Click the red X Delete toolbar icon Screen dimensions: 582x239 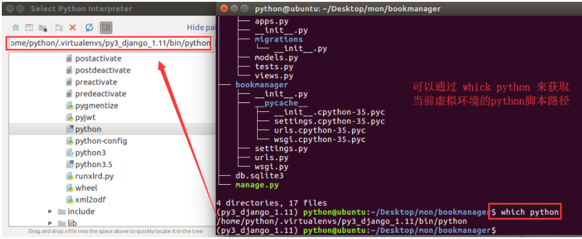pos(72,28)
